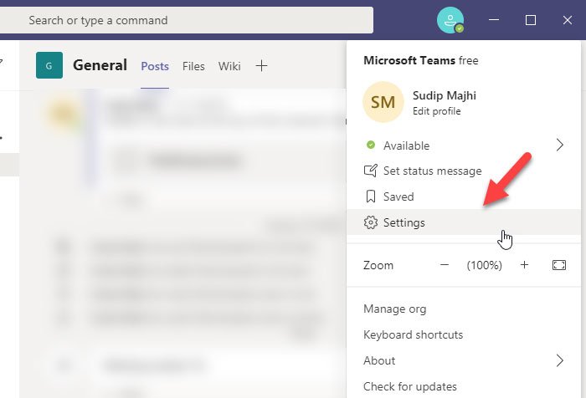Toggle full screen zoom icon

[x=558, y=265]
